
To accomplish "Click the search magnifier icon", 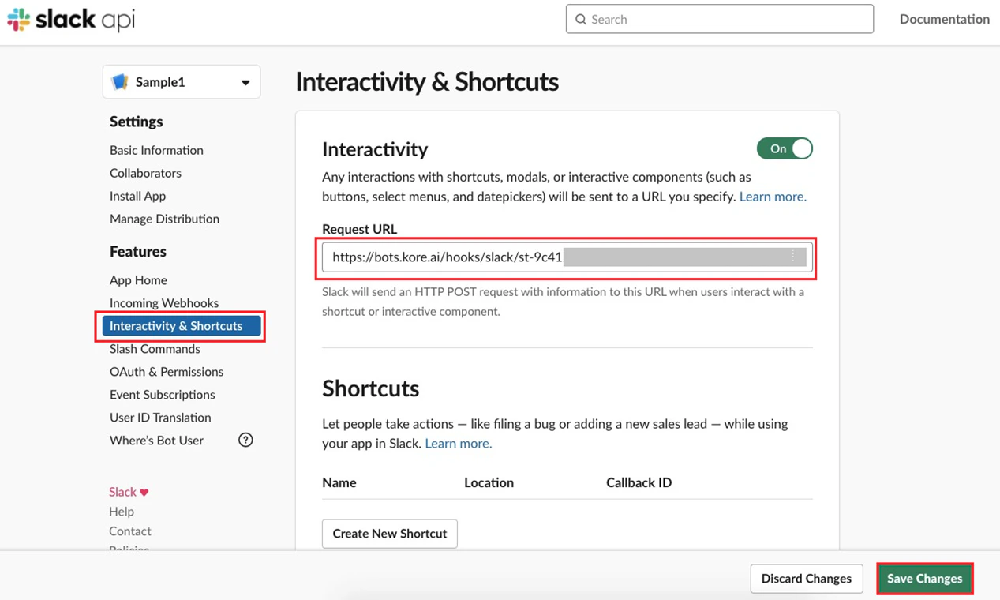I will click(580, 18).
